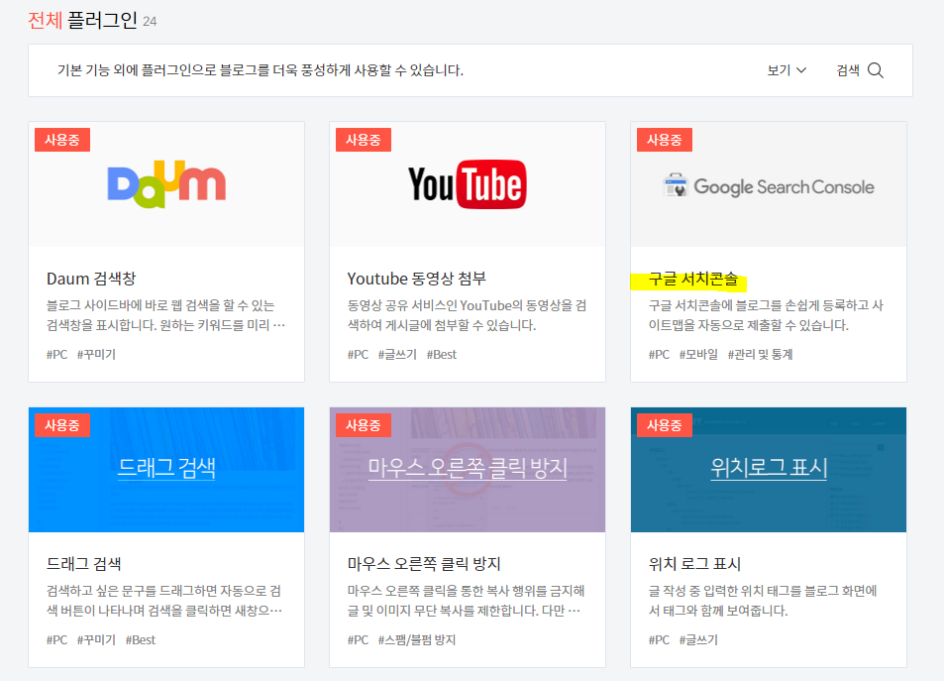The image size is (944, 681).
Task: Click 사용중 badge on 마우스 오른쪽 클릭 방지 card
Action: click(x=363, y=425)
